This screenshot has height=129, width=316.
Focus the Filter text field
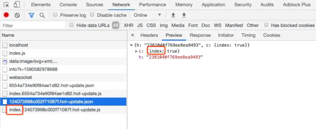[33, 26]
